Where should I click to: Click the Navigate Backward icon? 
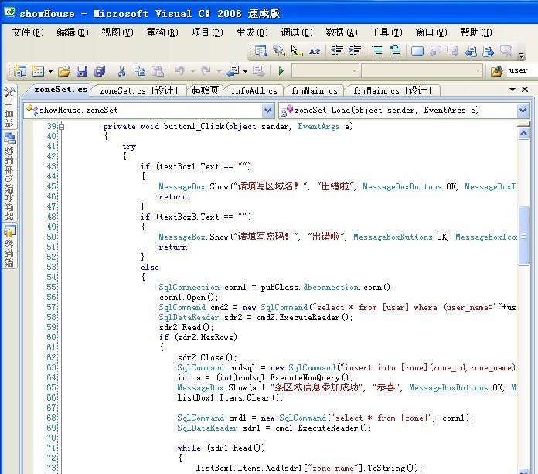pos(233,71)
